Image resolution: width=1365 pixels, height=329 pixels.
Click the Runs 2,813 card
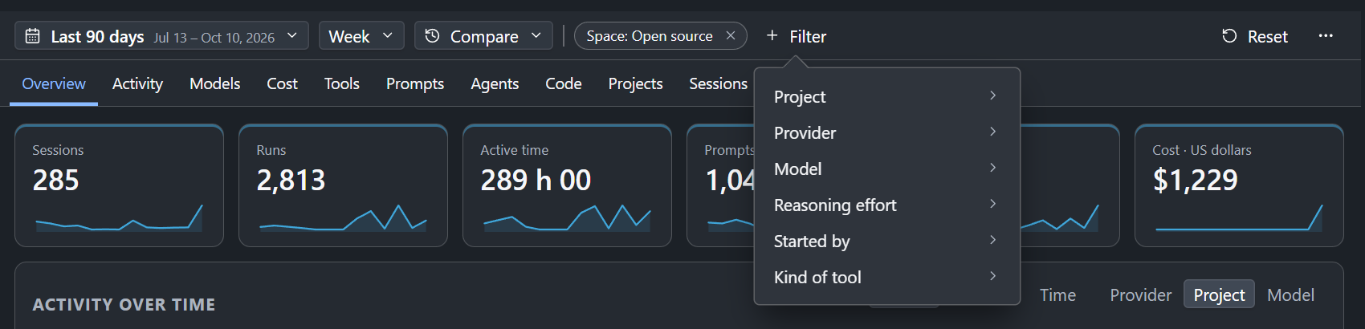[x=343, y=185]
